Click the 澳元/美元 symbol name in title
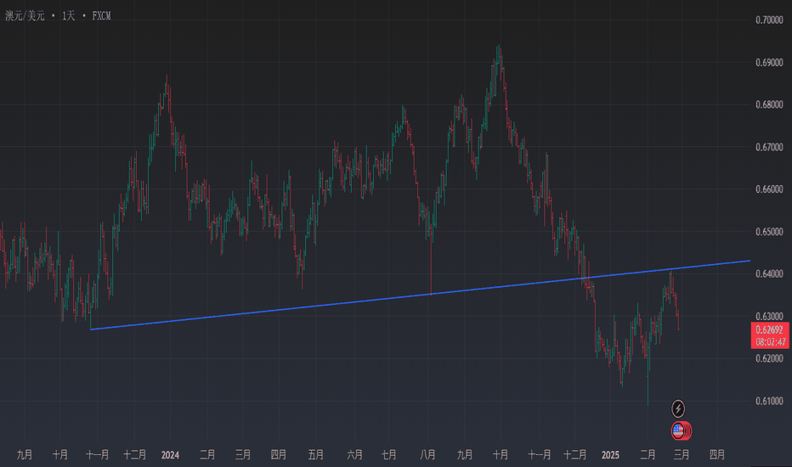 27,14
